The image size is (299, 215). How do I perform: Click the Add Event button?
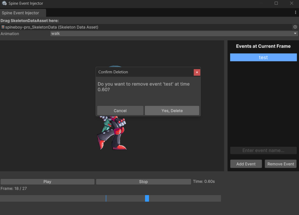pos(246,164)
